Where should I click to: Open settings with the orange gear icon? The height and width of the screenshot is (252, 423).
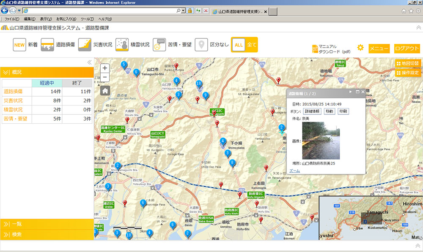click(x=360, y=48)
